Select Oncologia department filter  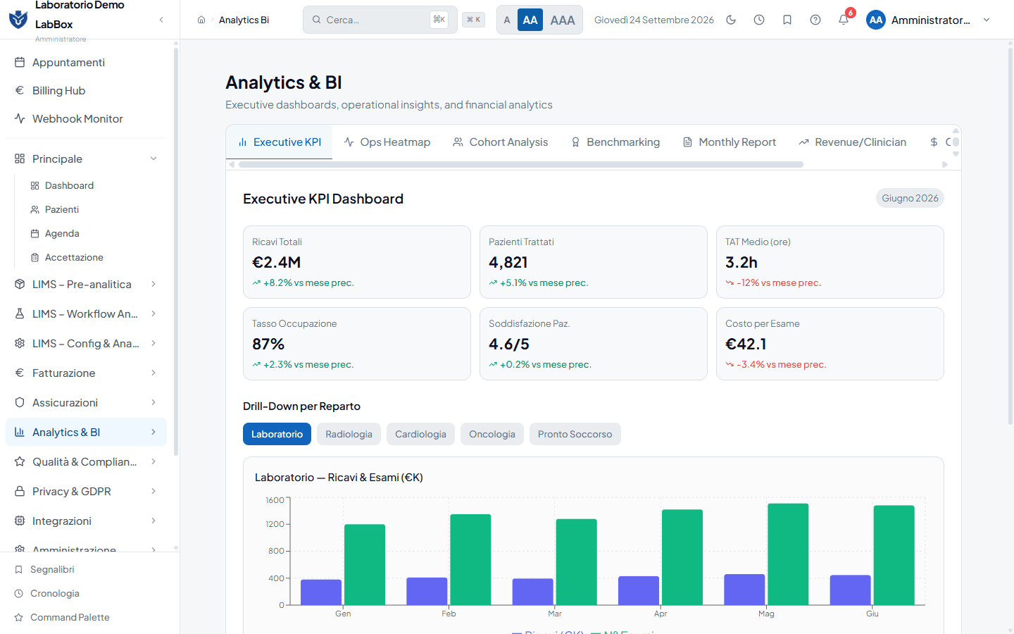[492, 434]
